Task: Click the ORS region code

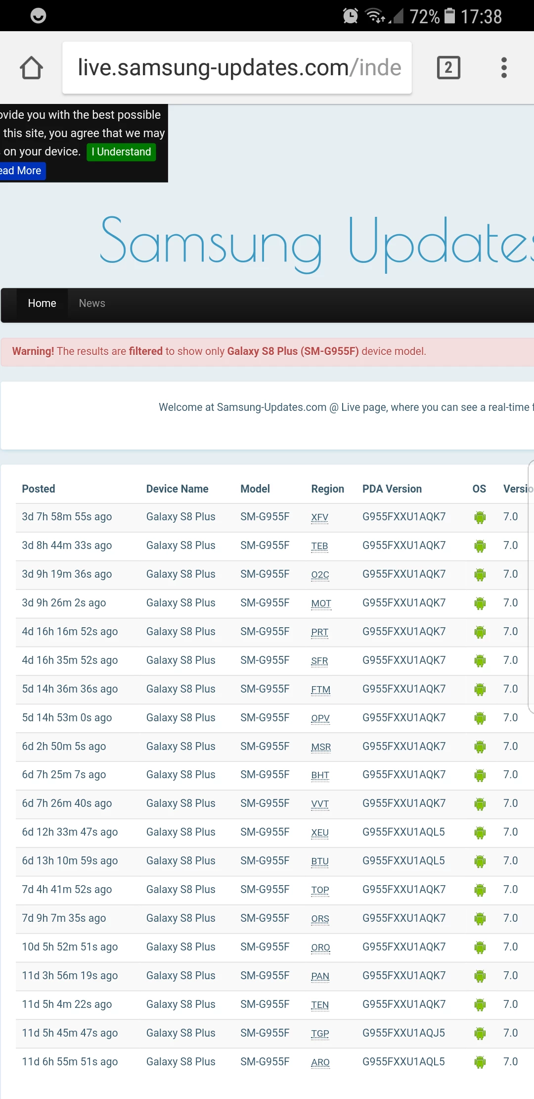Action: 320,919
